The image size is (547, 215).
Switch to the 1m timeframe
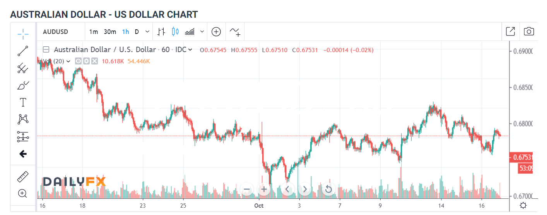pos(94,32)
